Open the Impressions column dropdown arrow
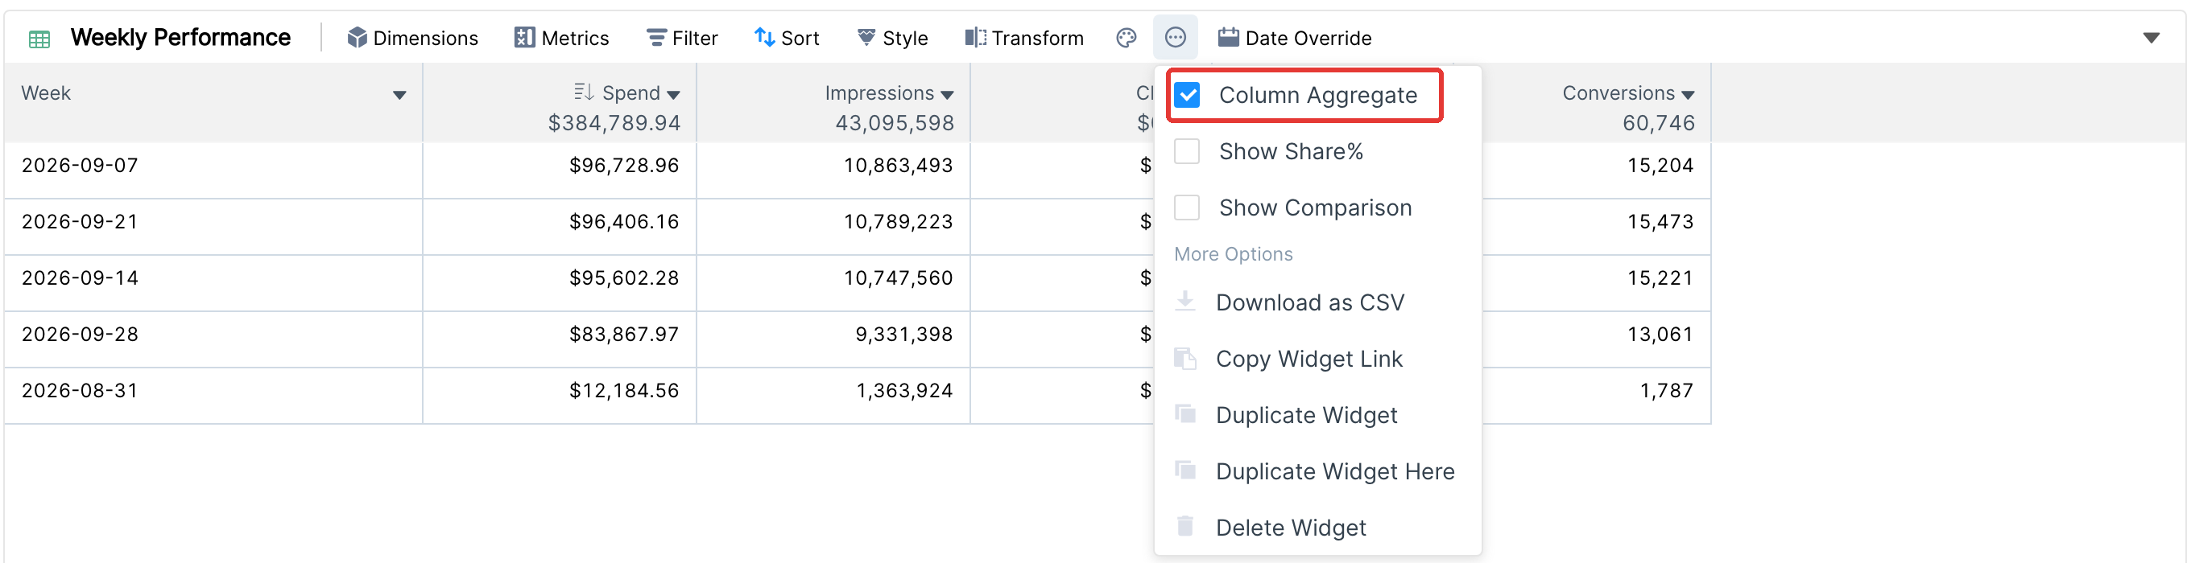The image size is (2187, 563). (x=947, y=95)
